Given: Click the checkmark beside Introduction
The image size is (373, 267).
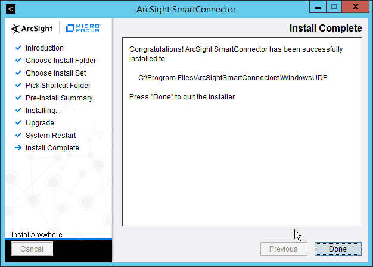Looking at the screenshot, I should [18, 48].
